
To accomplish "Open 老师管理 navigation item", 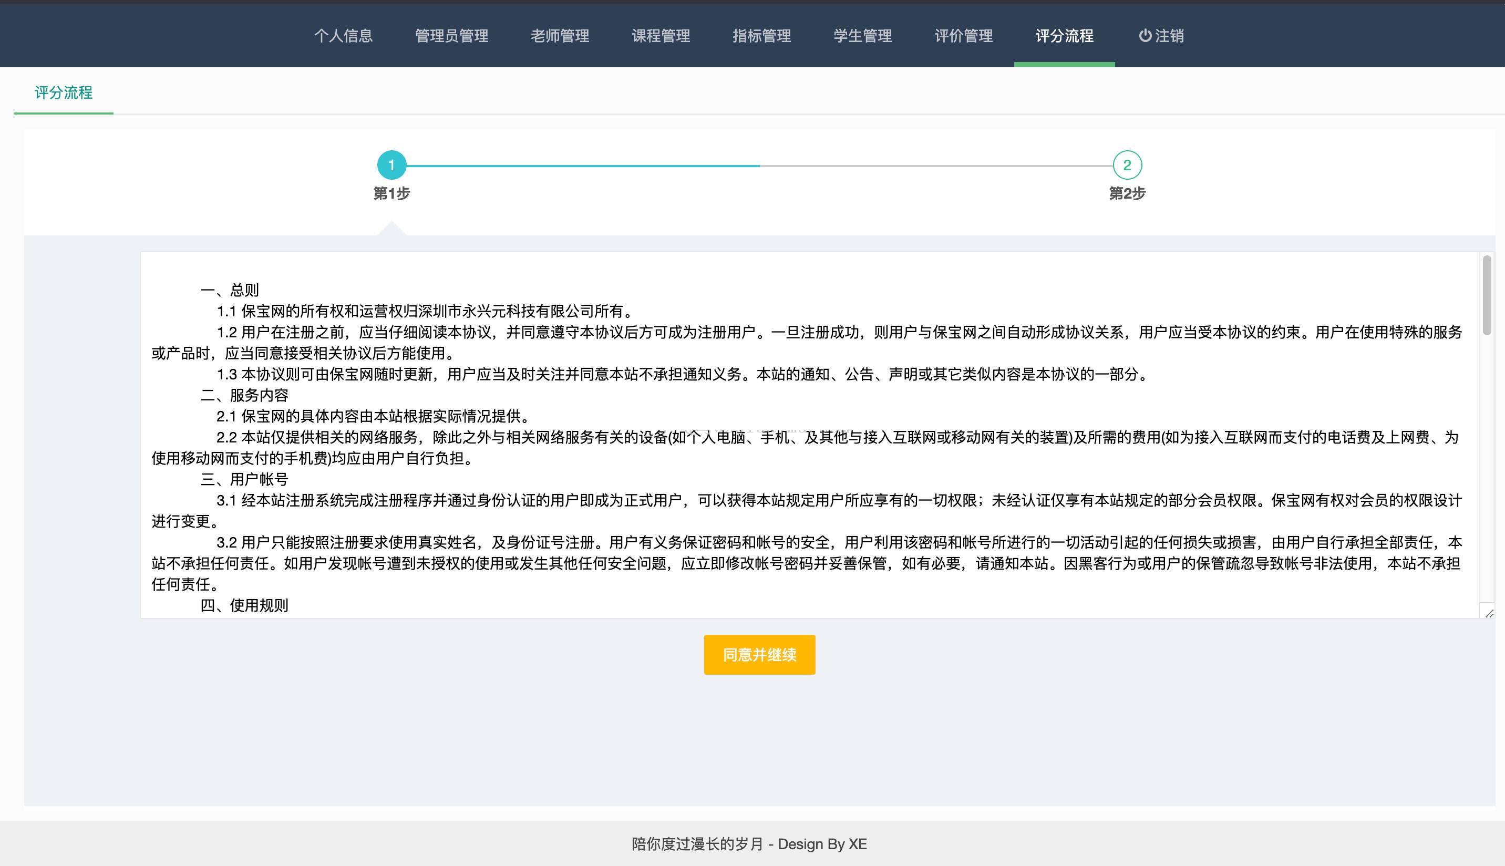I will pos(560,36).
